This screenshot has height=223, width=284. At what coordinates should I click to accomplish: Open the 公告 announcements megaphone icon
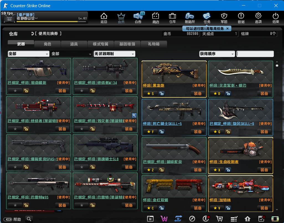(x=138, y=18)
